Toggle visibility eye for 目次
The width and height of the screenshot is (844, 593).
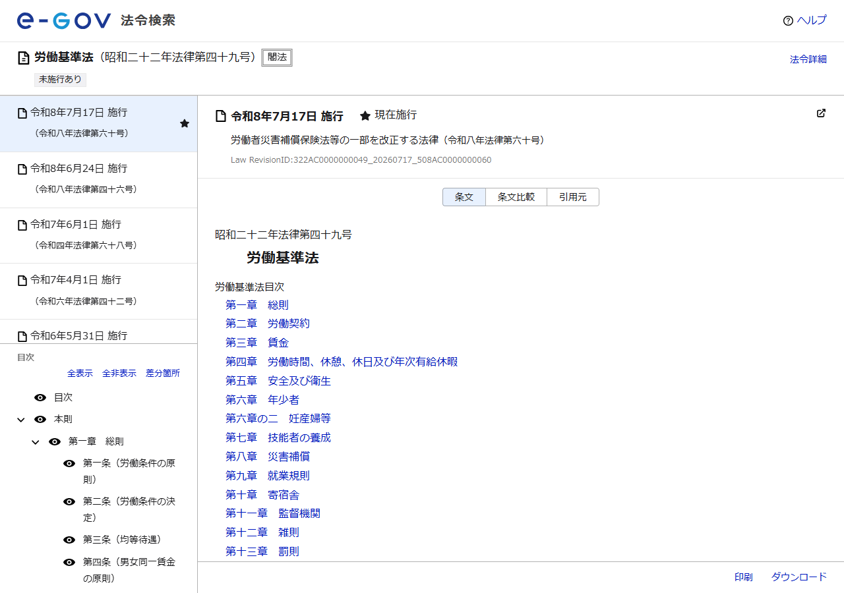pos(40,398)
